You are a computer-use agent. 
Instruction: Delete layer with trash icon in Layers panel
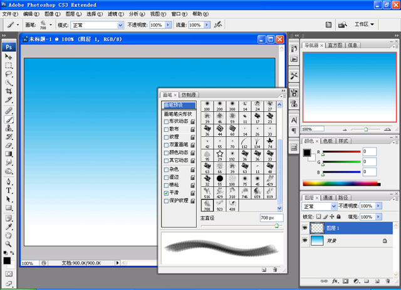coord(388,281)
